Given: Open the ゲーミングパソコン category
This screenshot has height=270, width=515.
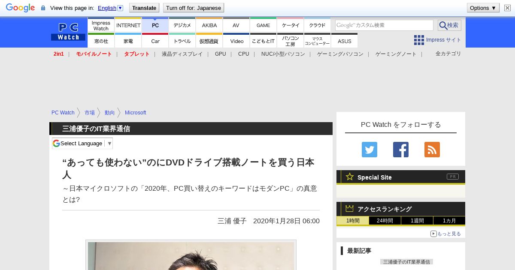Looking at the screenshot, I should (x=340, y=54).
